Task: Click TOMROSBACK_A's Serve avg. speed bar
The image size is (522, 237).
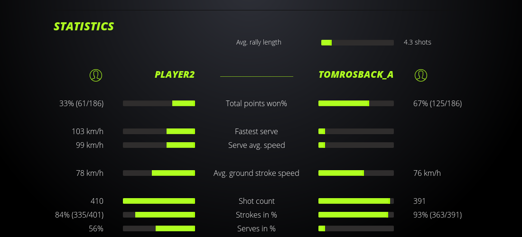Action: point(356,145)
